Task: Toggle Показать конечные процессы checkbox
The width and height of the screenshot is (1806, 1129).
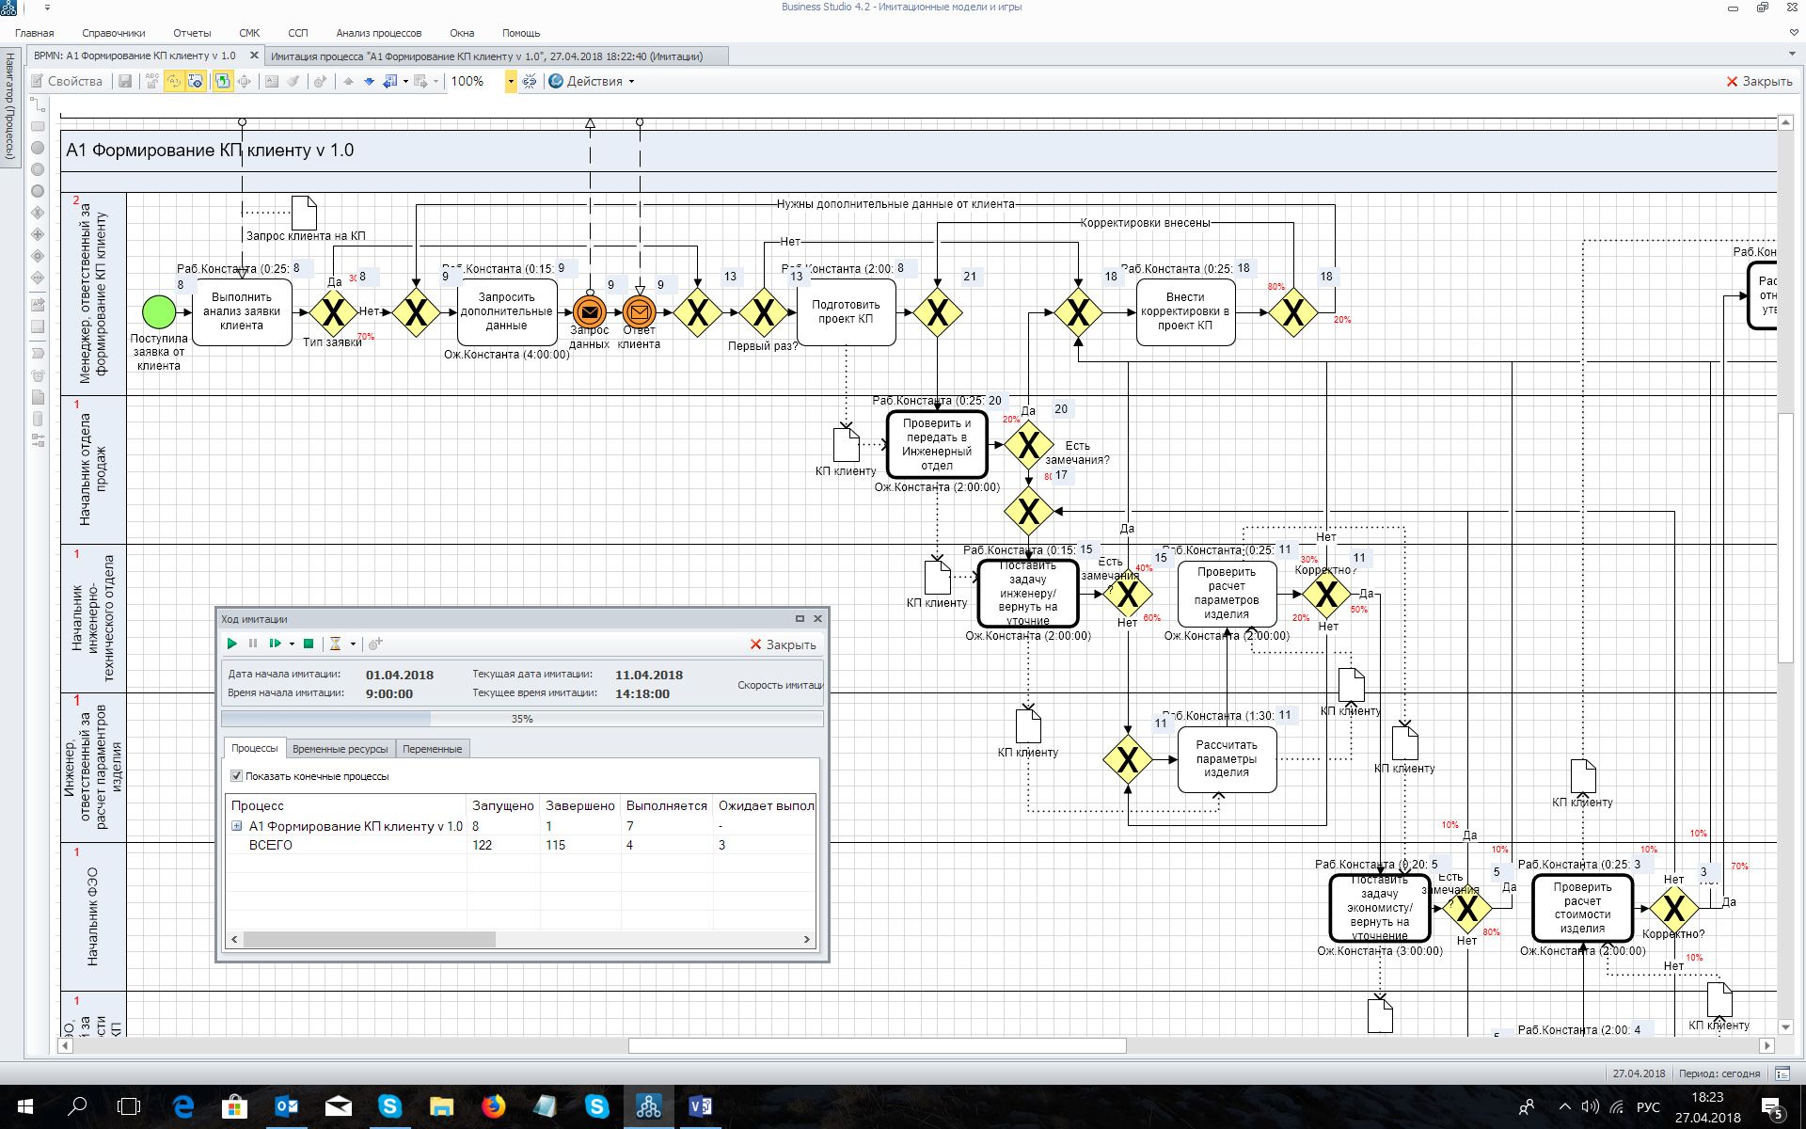Action: (x=236, y=776)
